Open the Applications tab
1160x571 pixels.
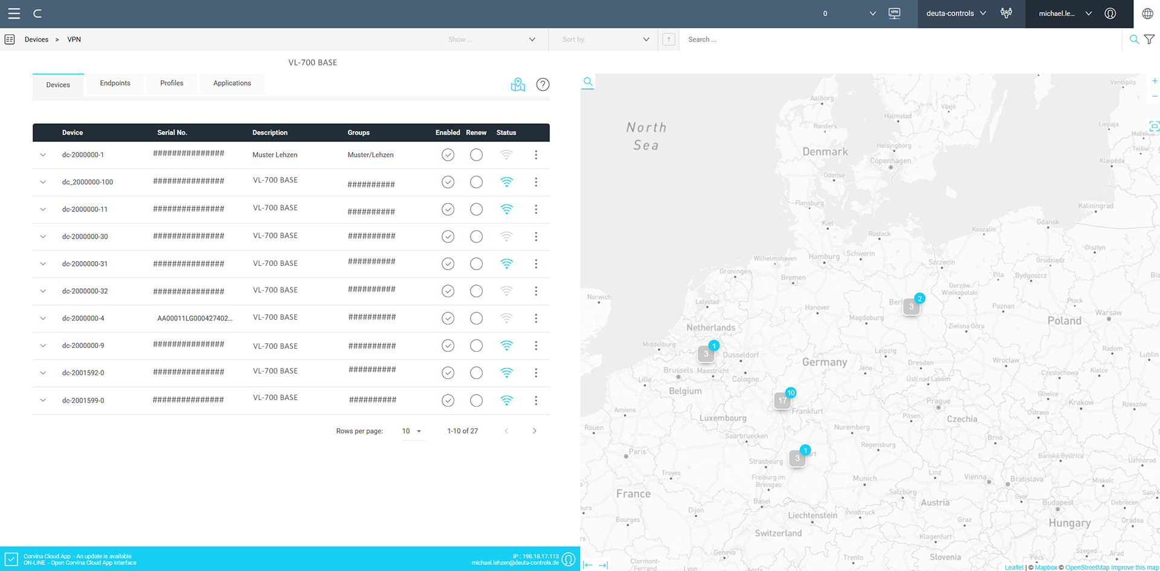click(232, 83)
